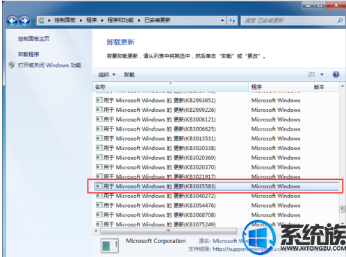
Task: Open the 组织 dropdown menu
Action: coord(107,75)
